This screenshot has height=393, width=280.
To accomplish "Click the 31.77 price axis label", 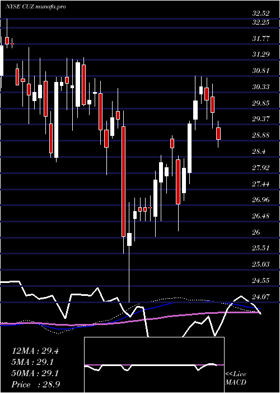I will 261,39.
